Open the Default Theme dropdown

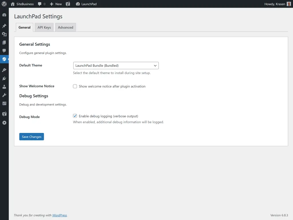[116, 65]
